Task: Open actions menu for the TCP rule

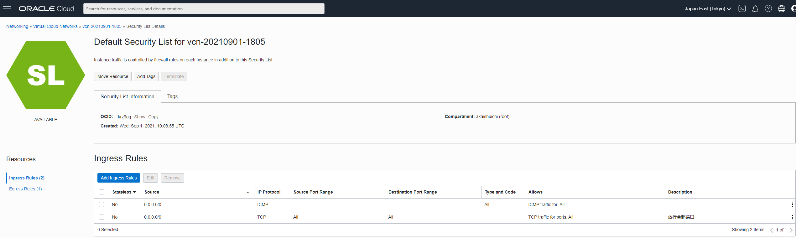Action: [792, 217]
